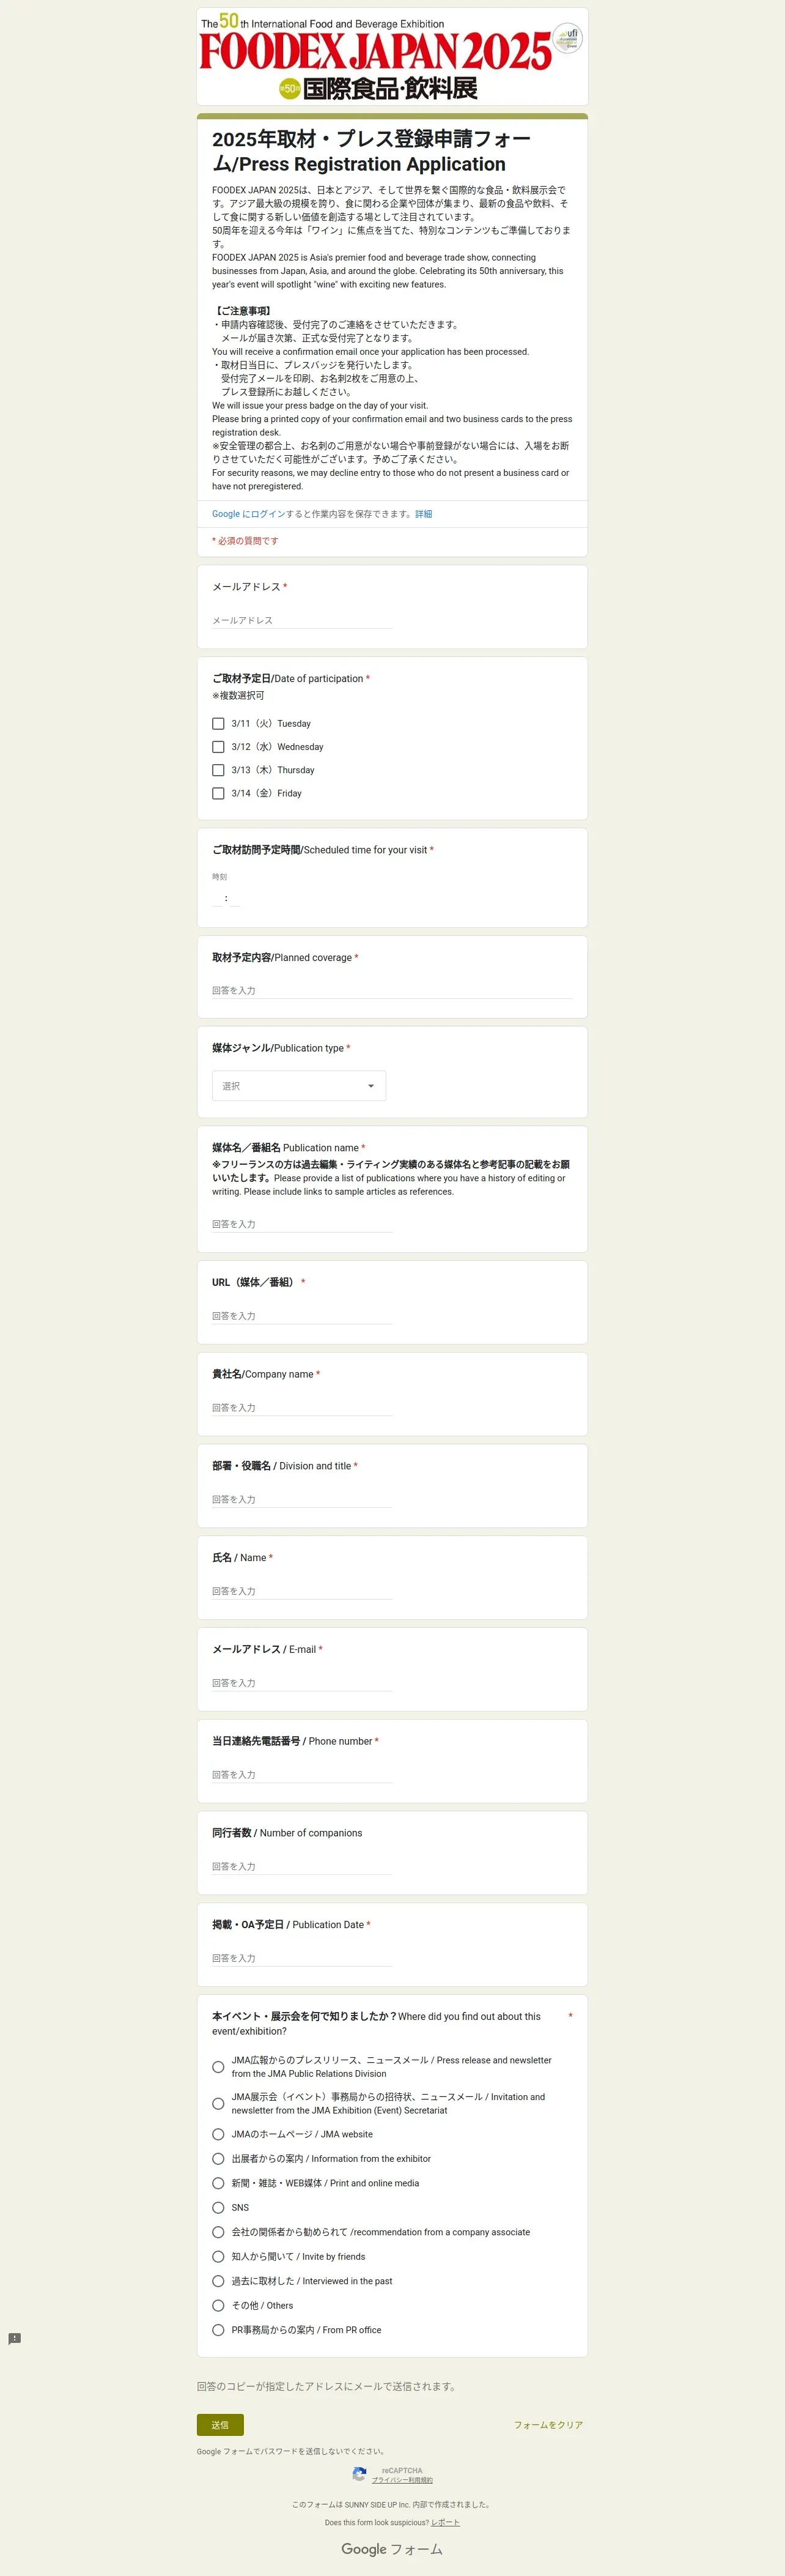Open the reCAPTCHA privacy and terms link

(402, 2480)
